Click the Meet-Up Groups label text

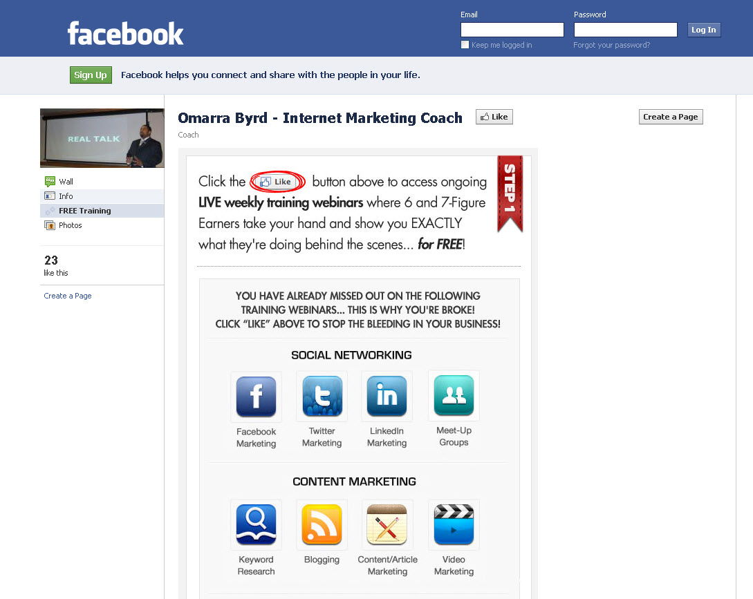454,436
